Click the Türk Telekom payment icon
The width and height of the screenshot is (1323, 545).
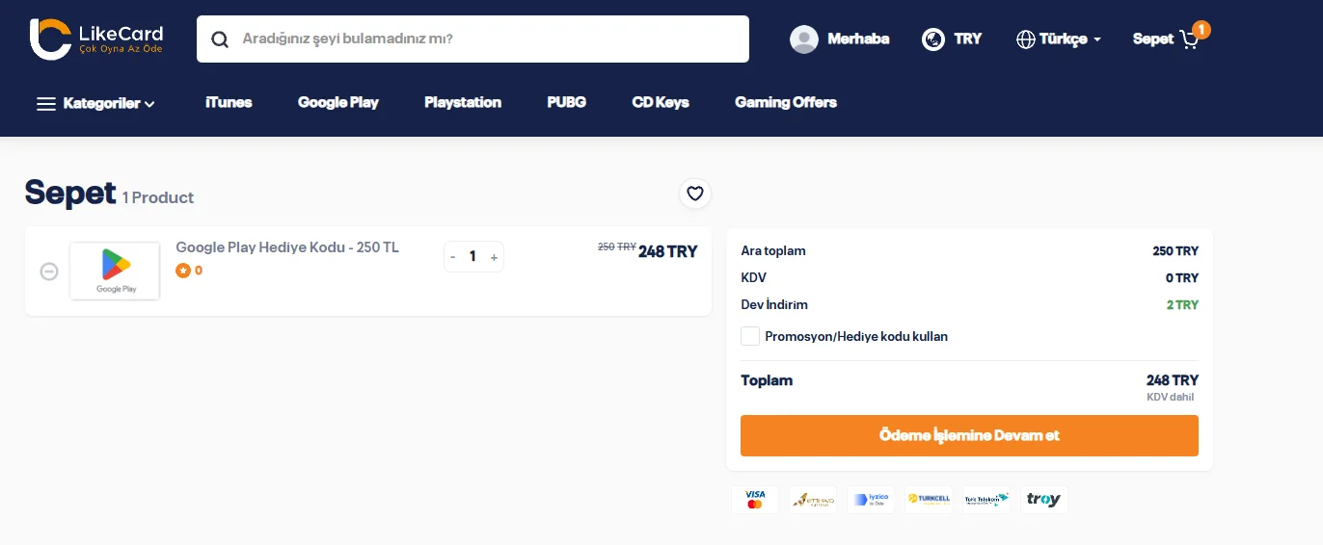[x=986, y=500]
